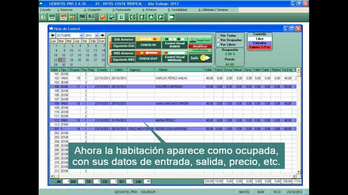The width and height of the screenshot is (348, 195).
Task: Click the gray sheet toolbar icon
Action: 121,17
